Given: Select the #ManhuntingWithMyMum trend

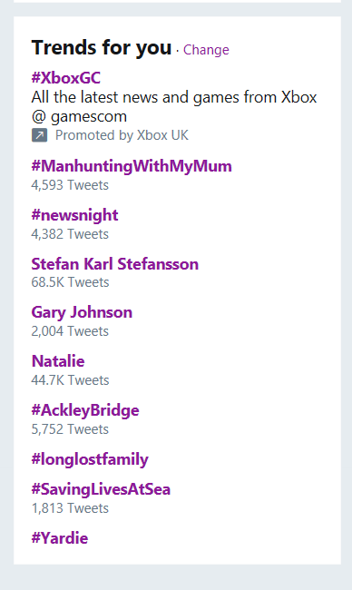Looking at the screenshot, I should click(132, 166).
